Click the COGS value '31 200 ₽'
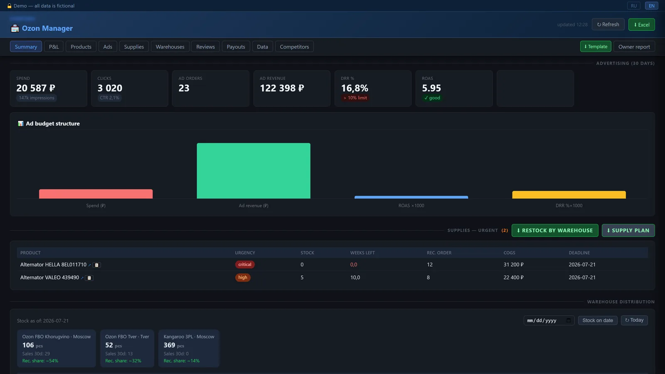 coord(514,265)
